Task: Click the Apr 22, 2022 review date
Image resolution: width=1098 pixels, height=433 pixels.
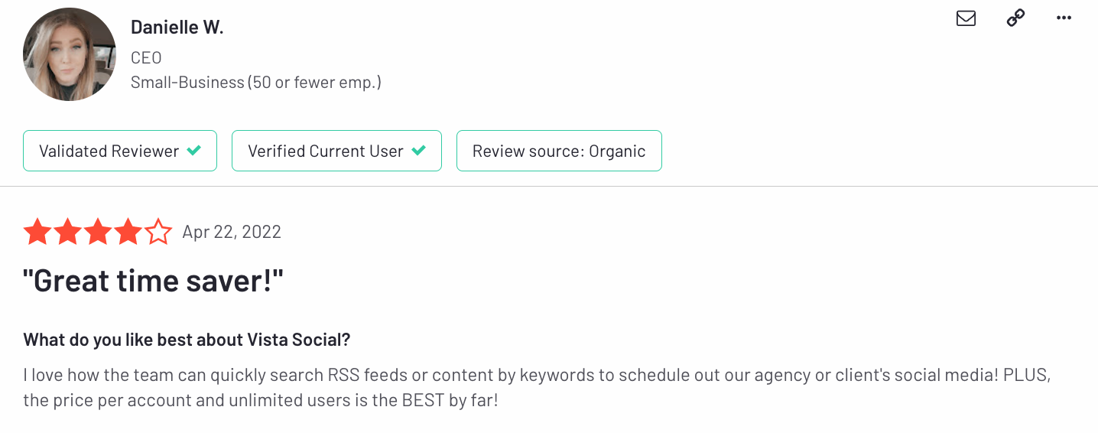Action: point(232,232)
